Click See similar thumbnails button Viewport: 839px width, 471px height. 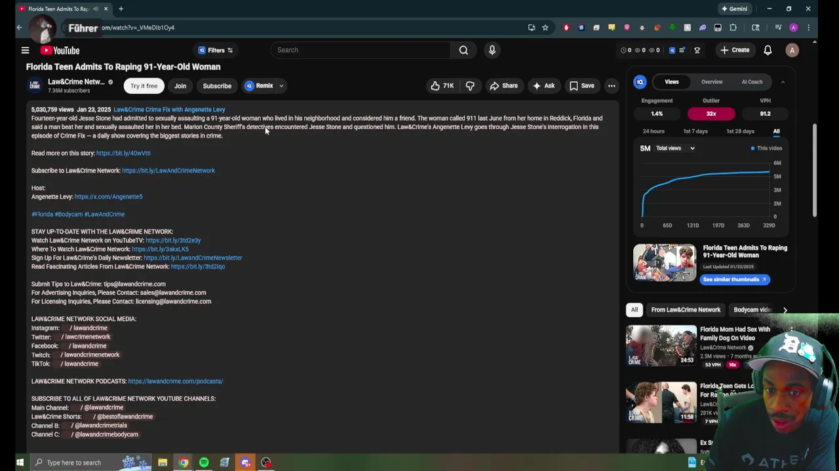click(x=734, y=279)
